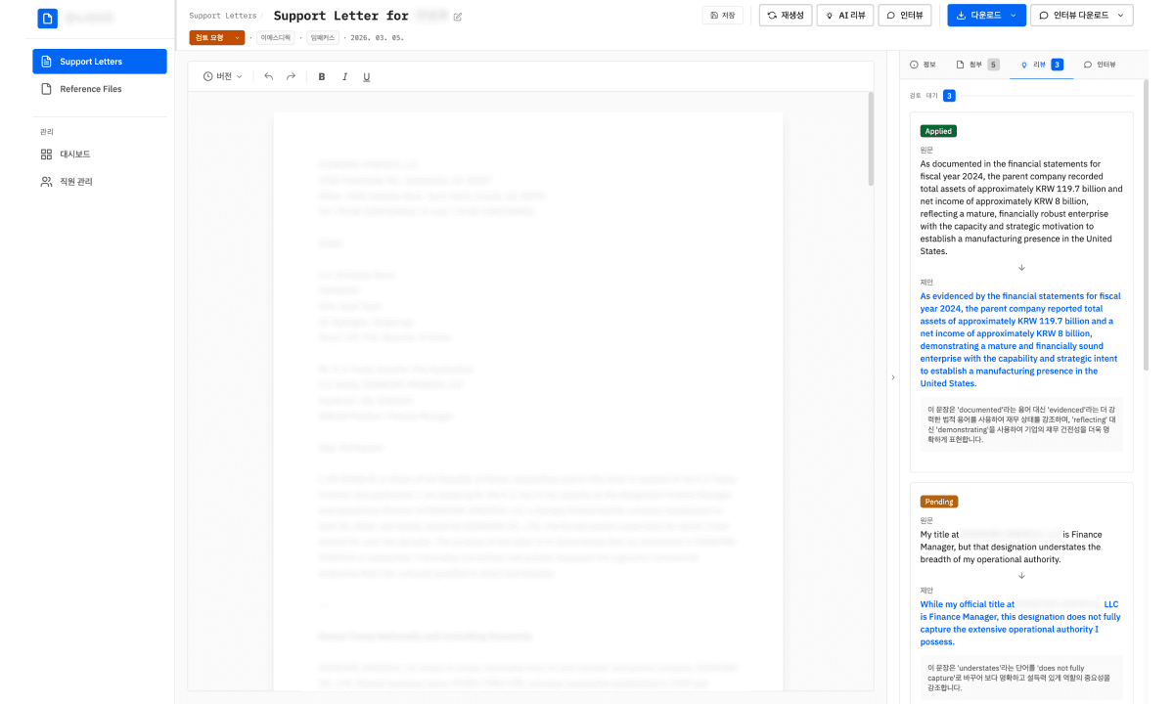The image size is (1174, 704).
Task: Click the AI 리뷰 button
Action: (x=844, y=16)
